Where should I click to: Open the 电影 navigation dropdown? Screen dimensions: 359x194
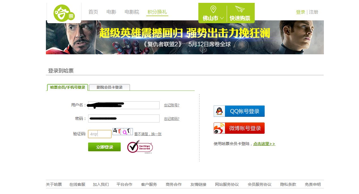pos(111,12)
